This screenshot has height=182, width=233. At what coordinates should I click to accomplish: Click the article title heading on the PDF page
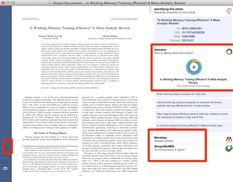coord(76,29)
